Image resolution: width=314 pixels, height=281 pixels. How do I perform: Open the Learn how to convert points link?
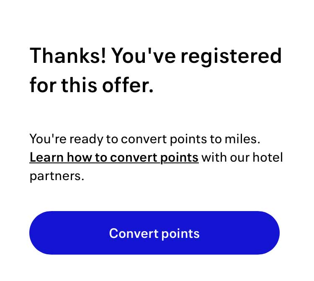(x=114, y=157)
